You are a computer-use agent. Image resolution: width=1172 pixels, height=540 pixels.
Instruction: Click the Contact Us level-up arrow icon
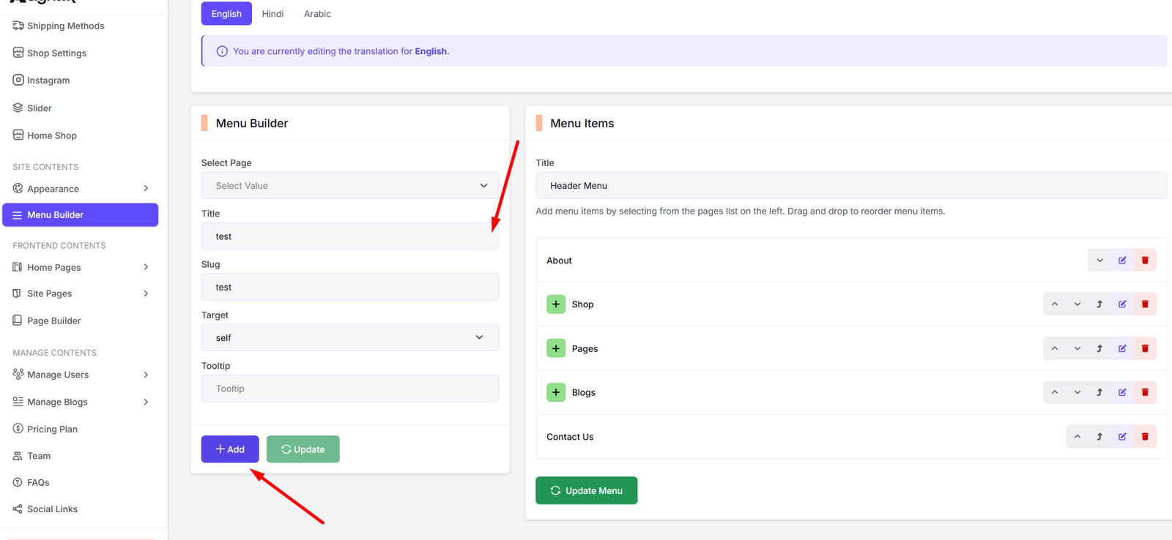point(1099,437)
